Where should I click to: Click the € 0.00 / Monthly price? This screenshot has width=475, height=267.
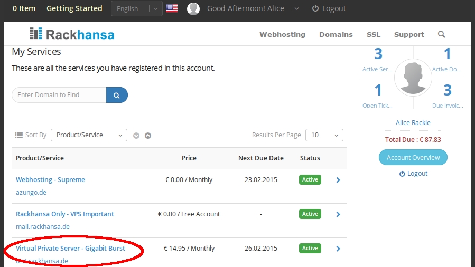189,179
